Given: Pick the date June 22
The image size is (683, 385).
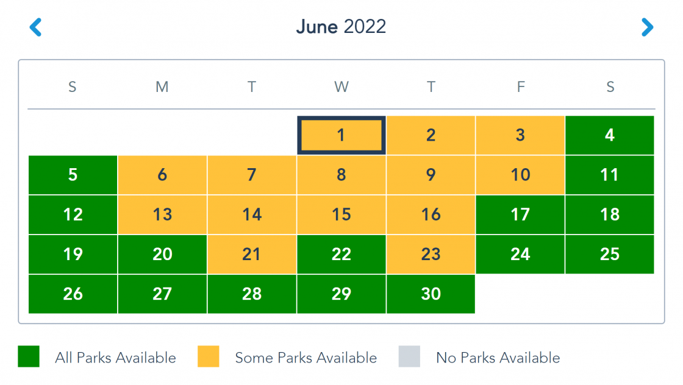Looking at the screenshot, I should (342, 254).
